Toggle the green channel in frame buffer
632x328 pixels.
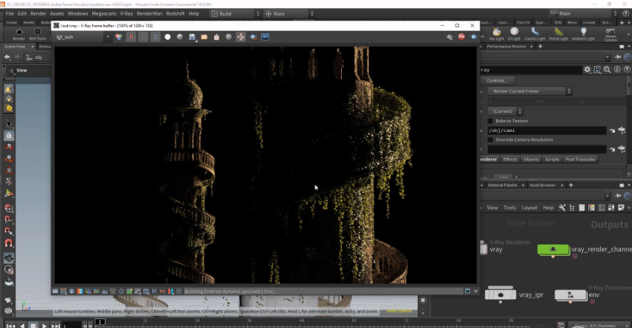click(x=143, y=37)
